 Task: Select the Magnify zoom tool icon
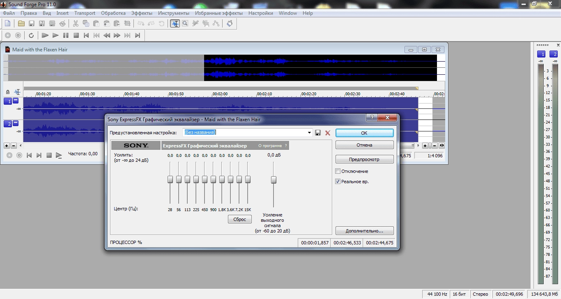pyautogui.click(x=185, y=23)
